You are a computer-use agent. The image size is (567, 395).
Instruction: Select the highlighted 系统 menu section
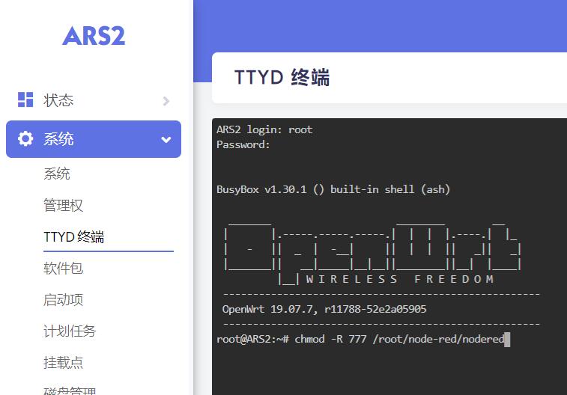(x=94, y=139)
